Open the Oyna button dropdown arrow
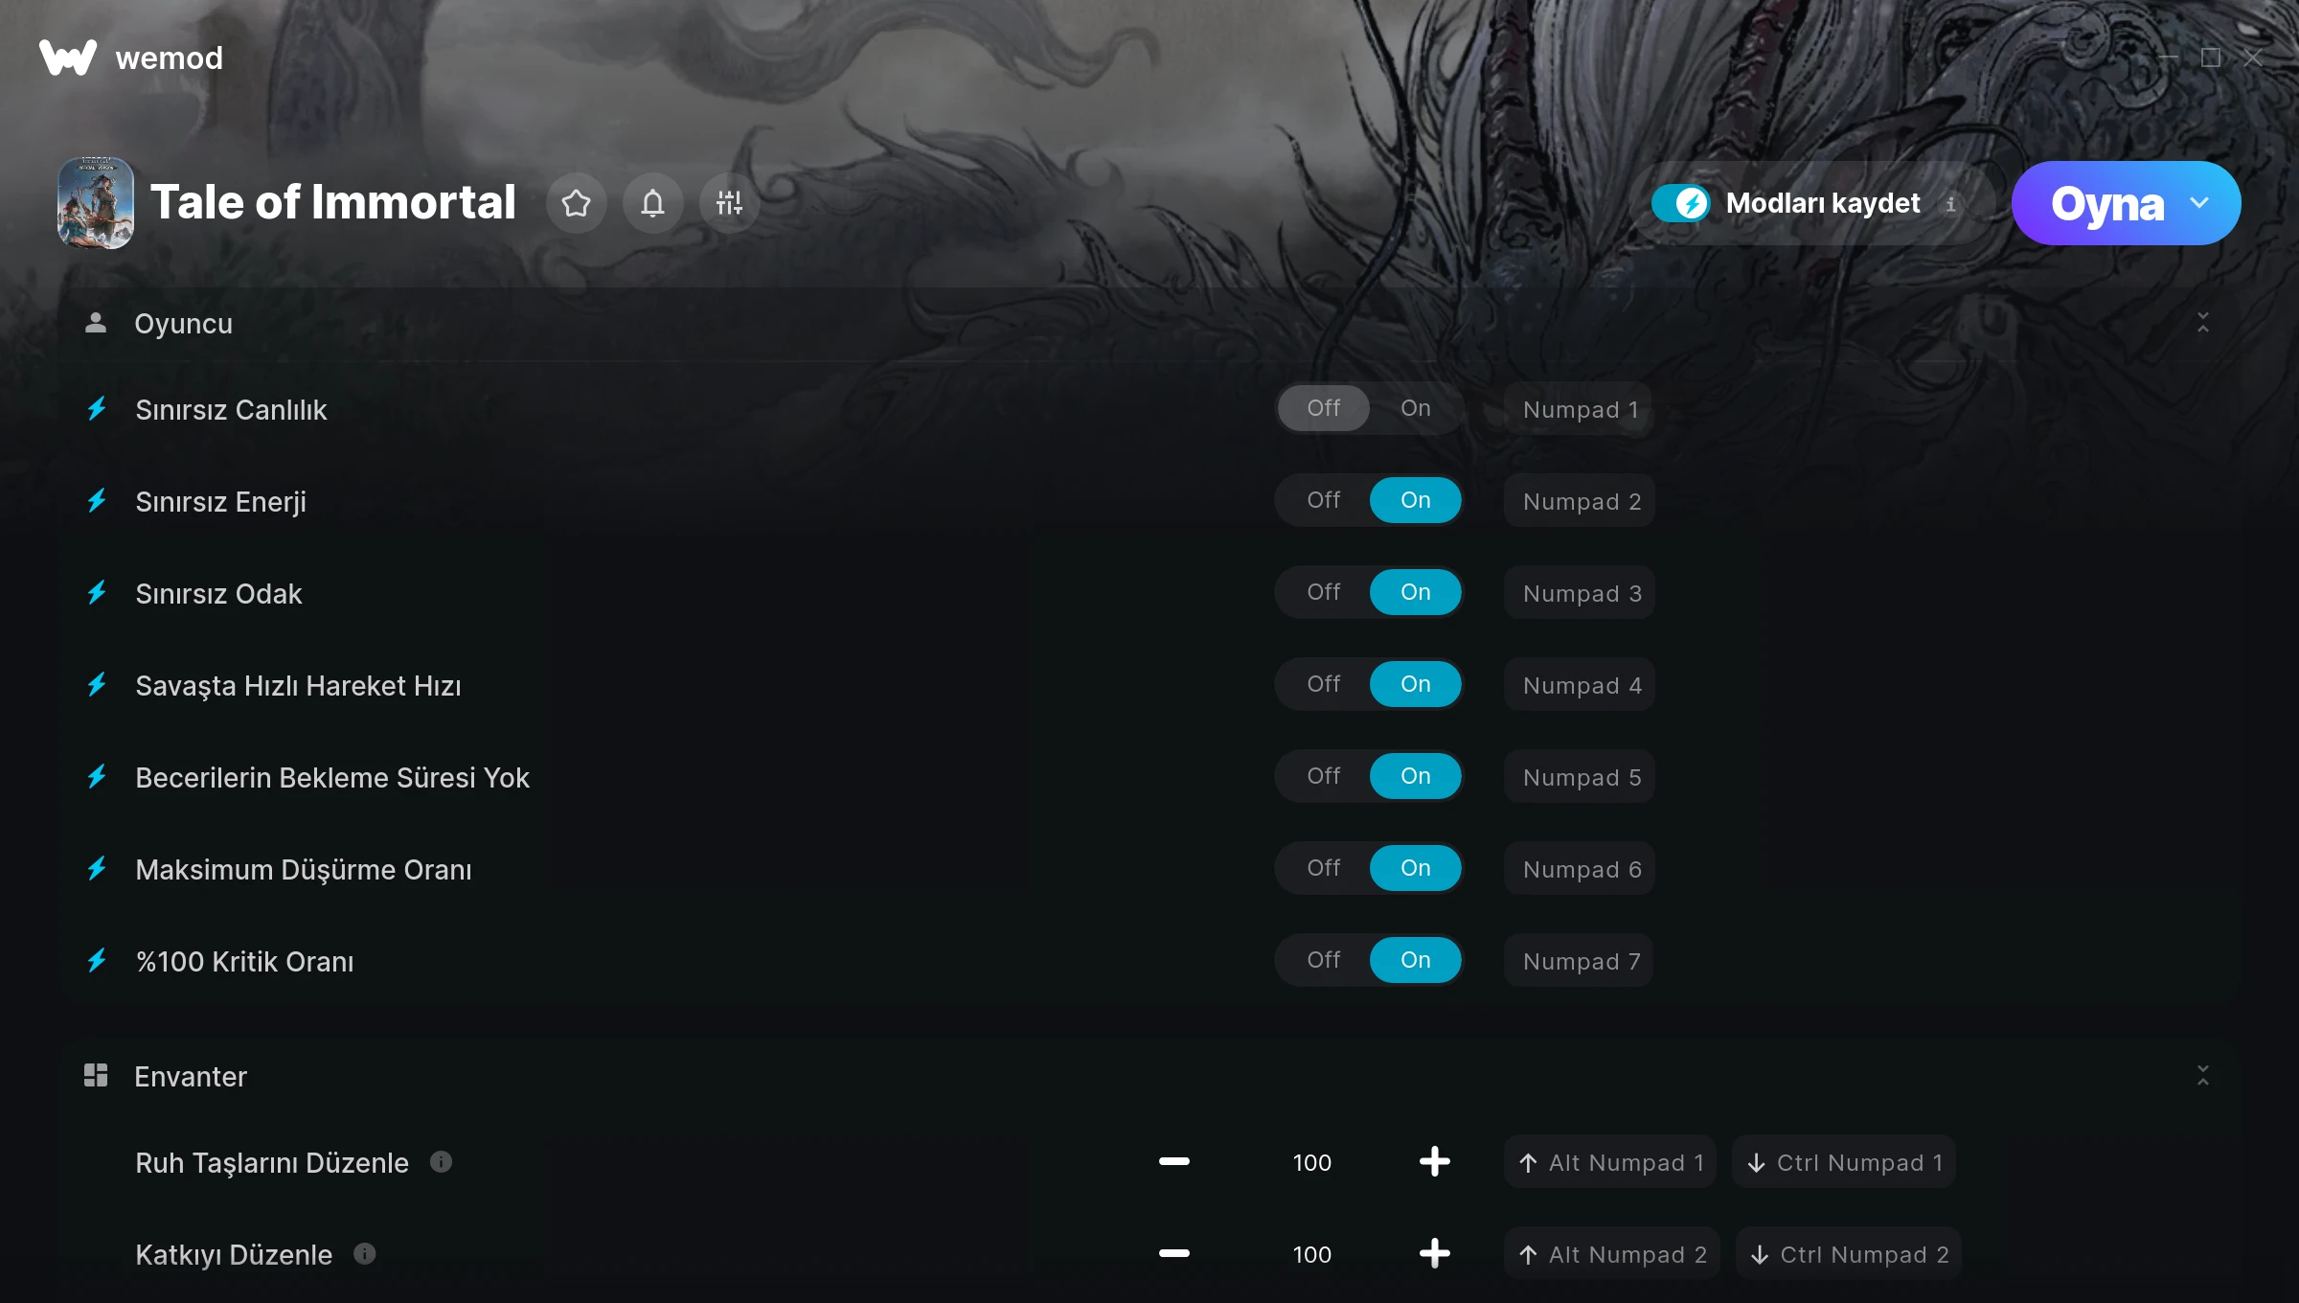The image size is (2299, 1303). pyautogui.click(x=2199, y=203)
